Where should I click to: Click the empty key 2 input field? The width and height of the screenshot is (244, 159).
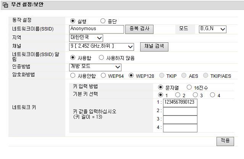coord(180,111)
